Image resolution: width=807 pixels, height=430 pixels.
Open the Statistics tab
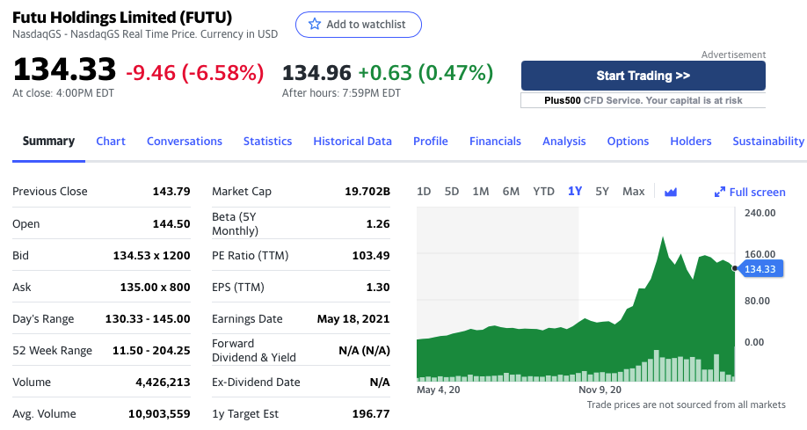(x=267, y=141)
